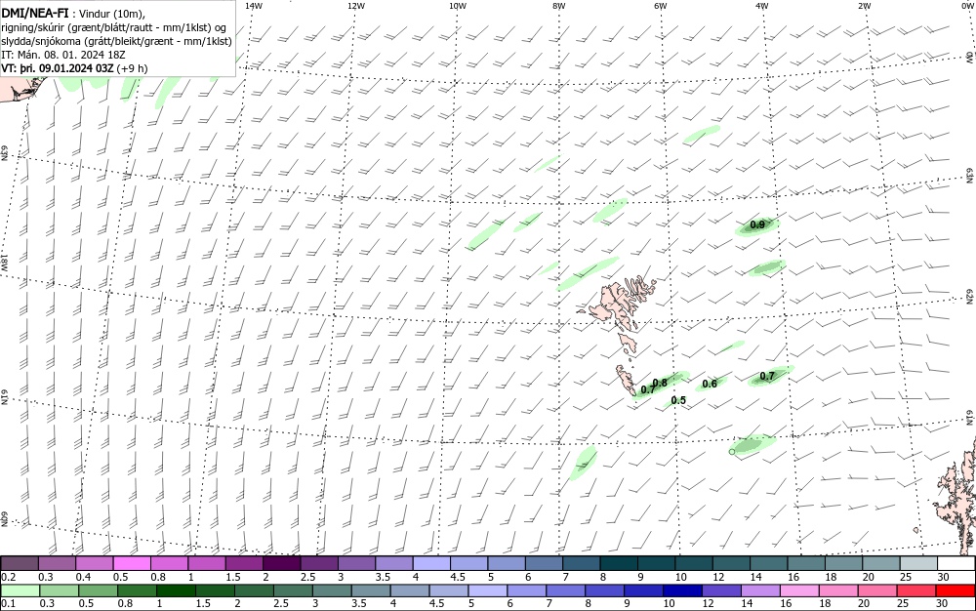
Task: Click the green swatch labeled 0.5 in lower scale
Action: coord(99,591)
